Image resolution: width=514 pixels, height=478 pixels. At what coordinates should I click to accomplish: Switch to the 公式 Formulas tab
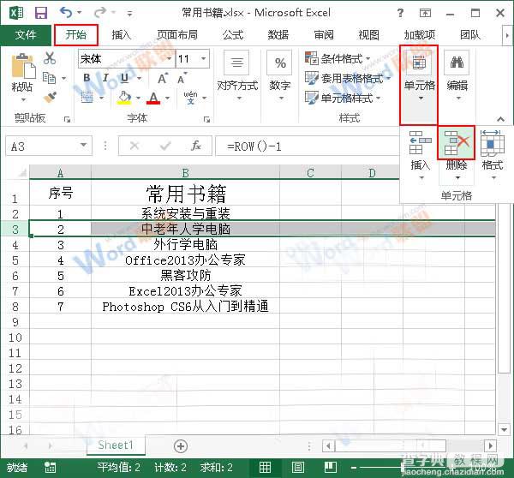point(233,34)
